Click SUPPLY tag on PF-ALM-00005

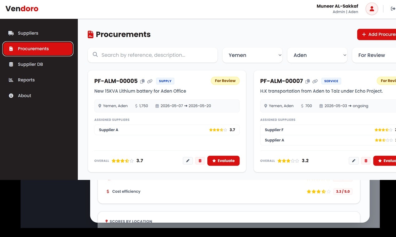[165, 81]
